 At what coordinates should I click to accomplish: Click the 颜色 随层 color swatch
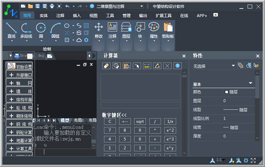pyautogui.click(x=227, y=92)
